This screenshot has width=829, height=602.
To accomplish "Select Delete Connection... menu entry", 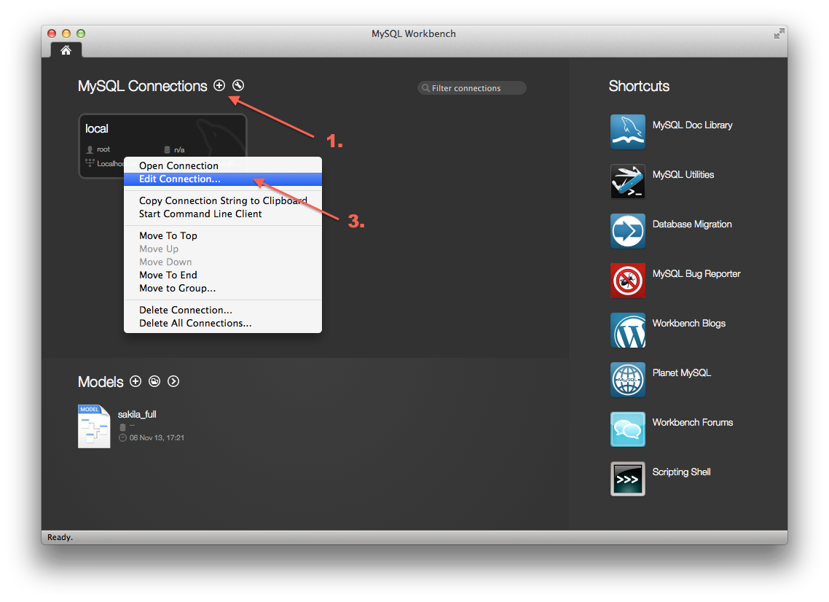I will (x=223, y=310).
